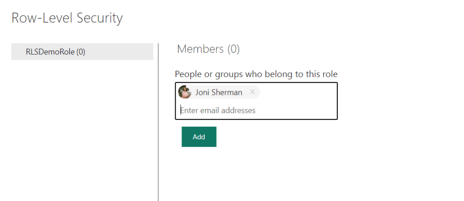Click the Row-Level Security page title
Image resolution: width=464 pixels, height=201 pixels.
[x=67, y=18]
